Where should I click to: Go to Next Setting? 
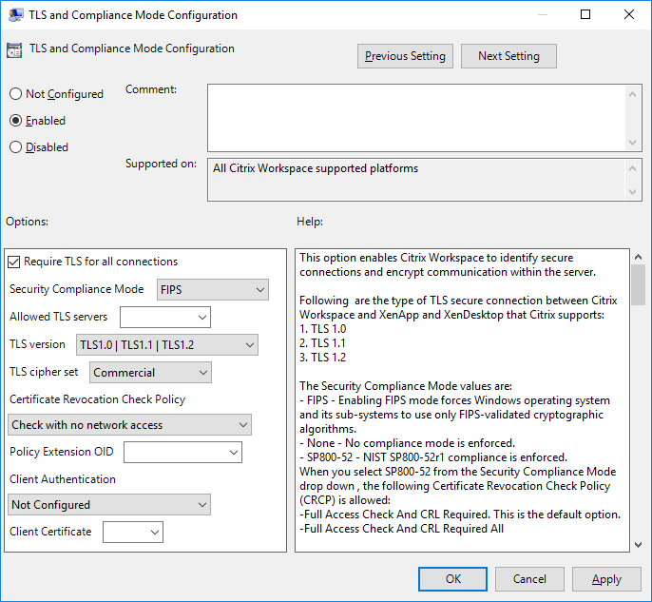click(x=508, y=56)
